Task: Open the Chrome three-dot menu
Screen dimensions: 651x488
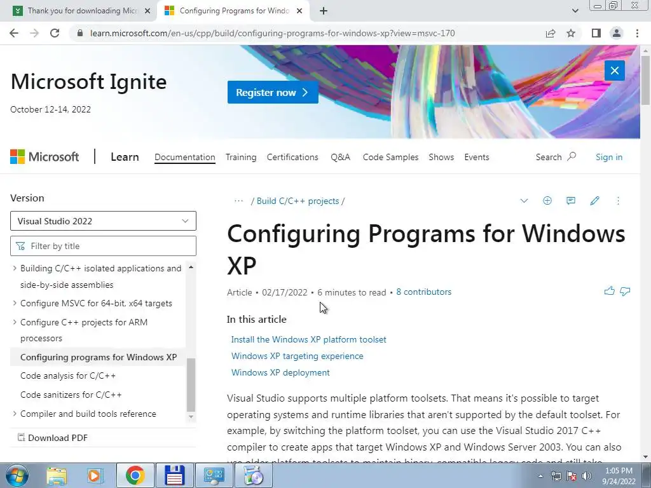Action: click(x=637, y=33)
